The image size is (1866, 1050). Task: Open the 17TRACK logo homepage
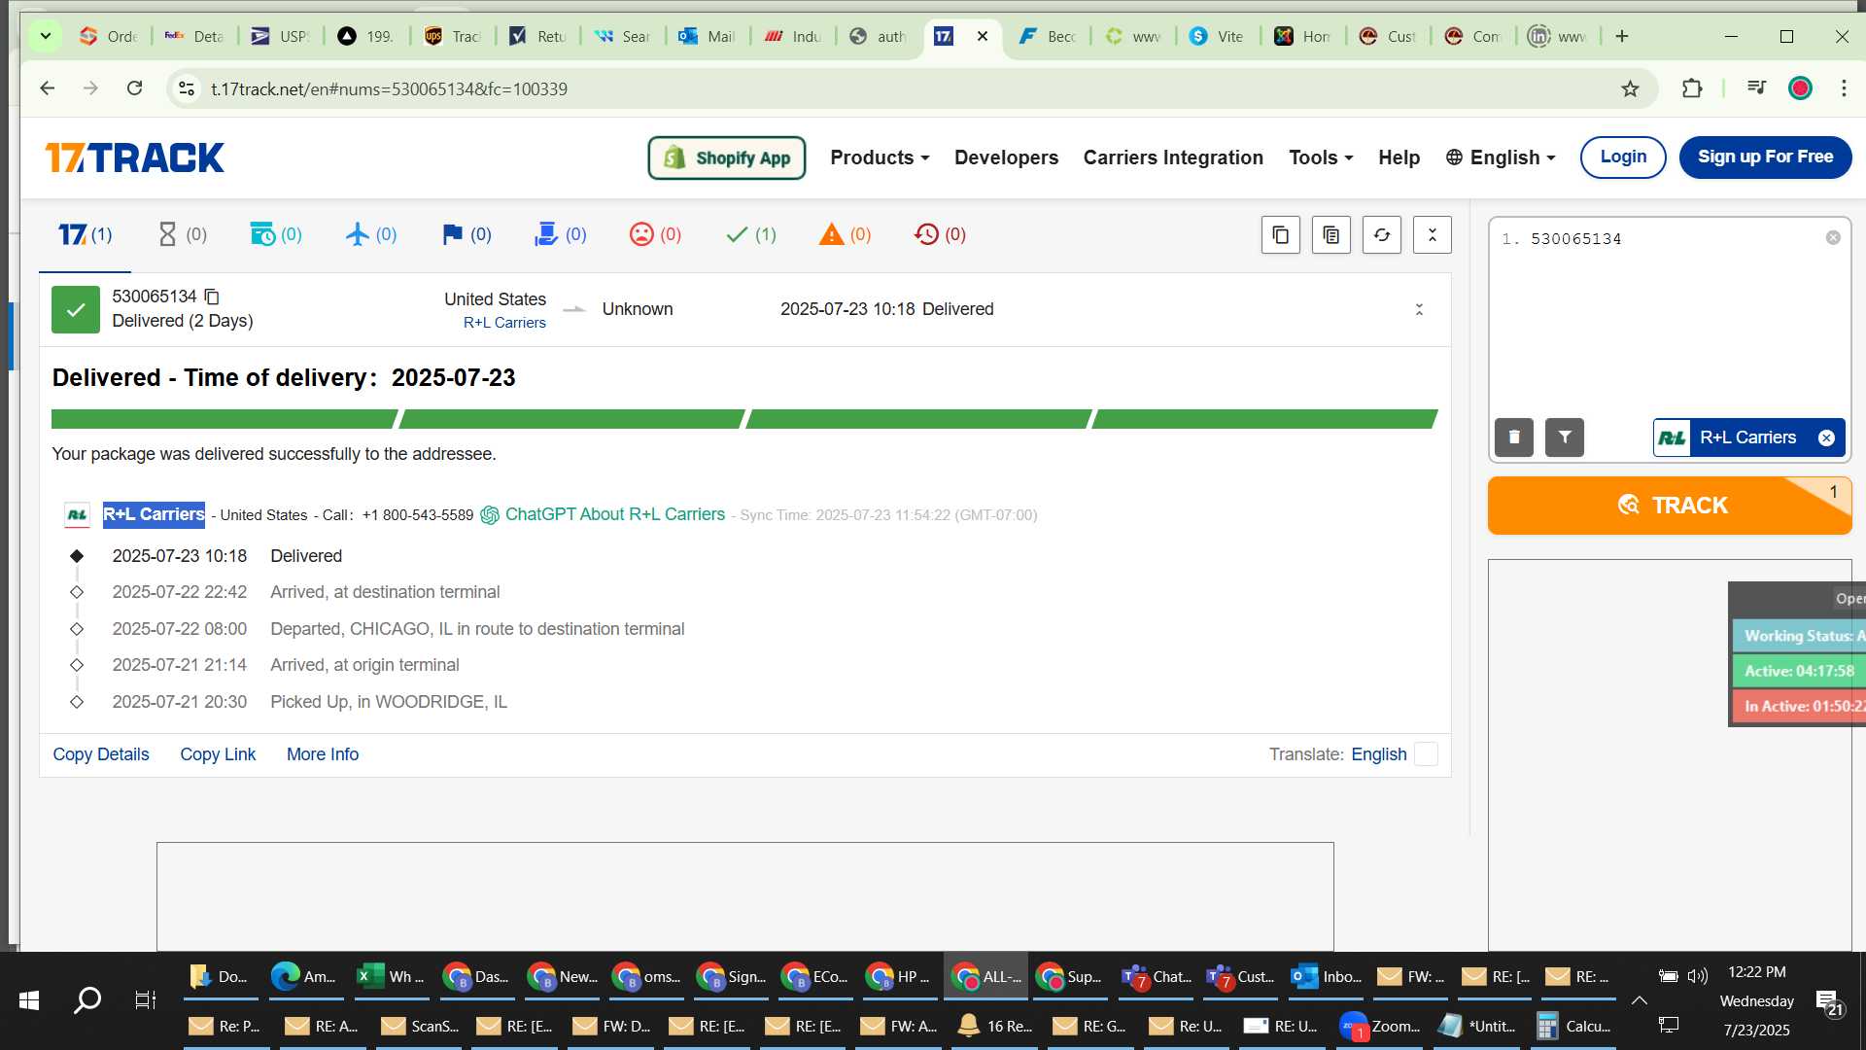point(134,157)
